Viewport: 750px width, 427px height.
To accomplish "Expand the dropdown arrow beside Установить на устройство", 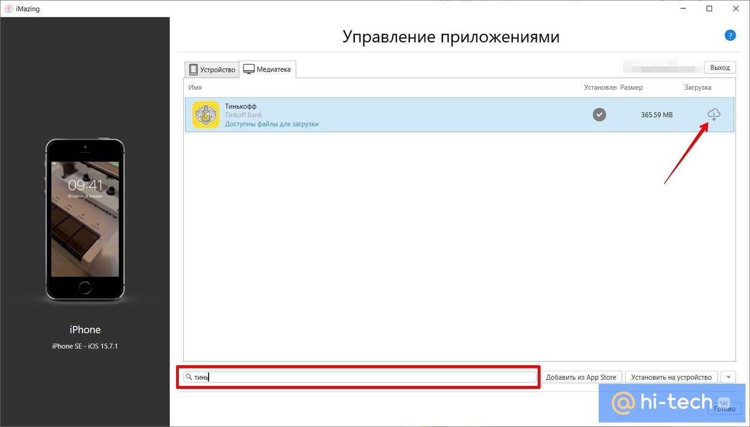I will coord(728,377).
